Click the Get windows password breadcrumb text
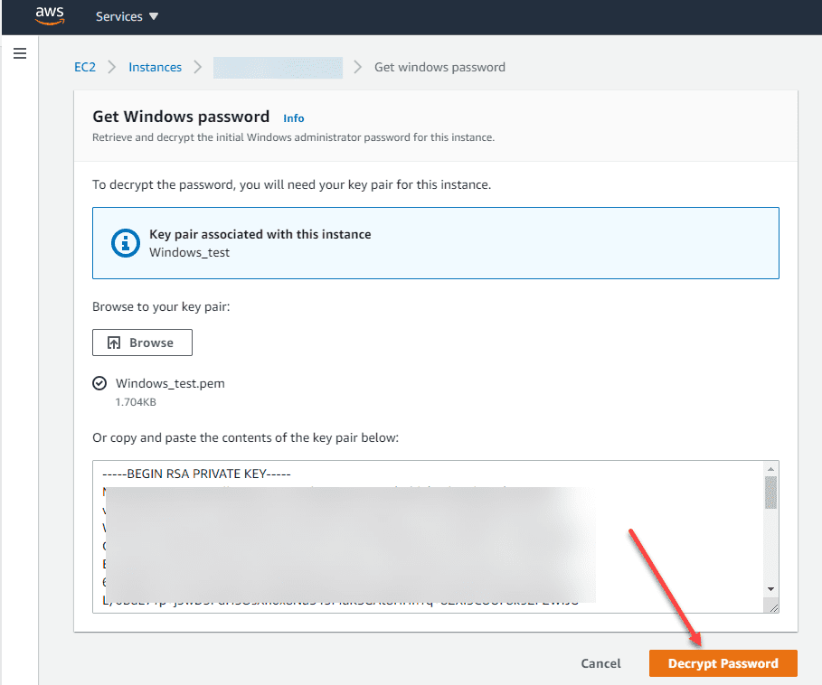 click(x=439, y=67)
